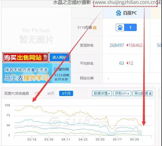
Task: Click the 暂无图片 site thumbnail placeholder
Action: tap(36, 36)
